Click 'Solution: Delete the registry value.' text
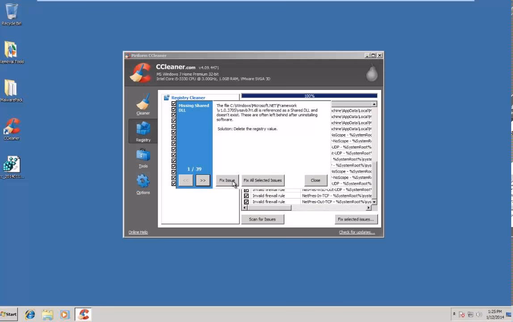 point(248,129)
